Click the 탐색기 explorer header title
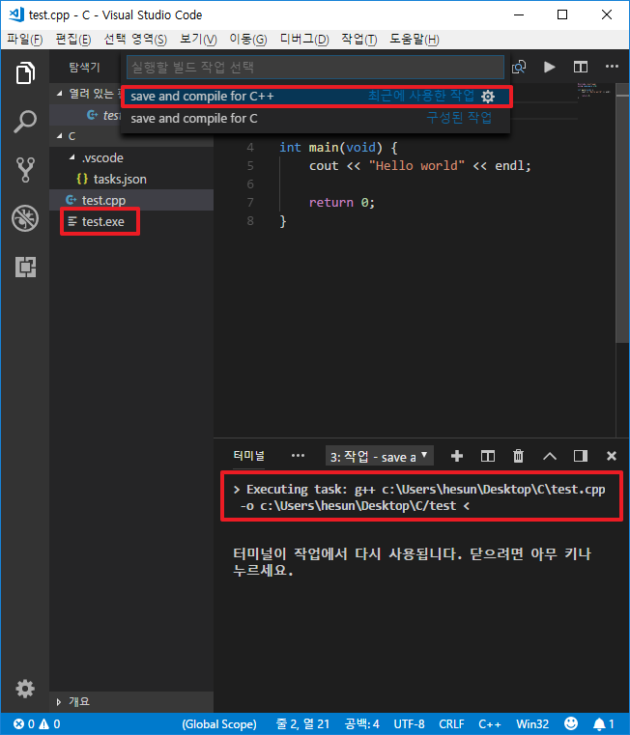Image resolution: width=630 pixels, height=735 pixels. 84,67
